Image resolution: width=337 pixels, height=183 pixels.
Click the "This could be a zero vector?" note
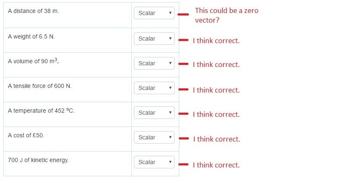point(226,15)
